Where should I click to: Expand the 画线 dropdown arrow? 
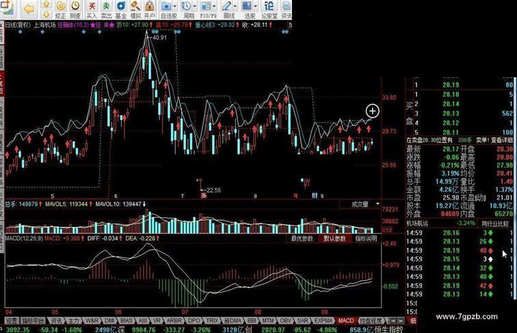[x=235, y=7]
